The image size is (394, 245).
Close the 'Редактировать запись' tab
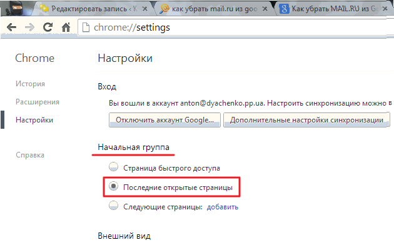[144, 9]
